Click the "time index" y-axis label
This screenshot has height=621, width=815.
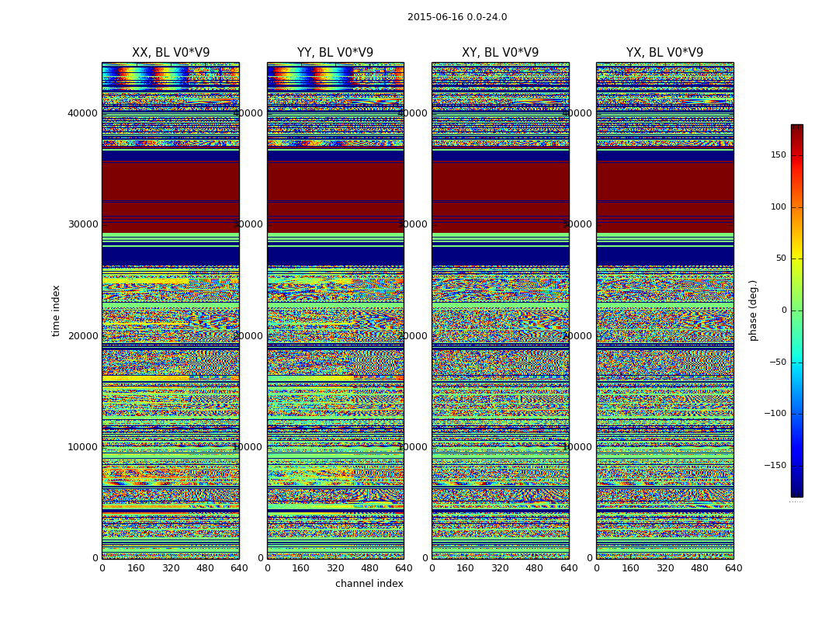coord(56,310)
